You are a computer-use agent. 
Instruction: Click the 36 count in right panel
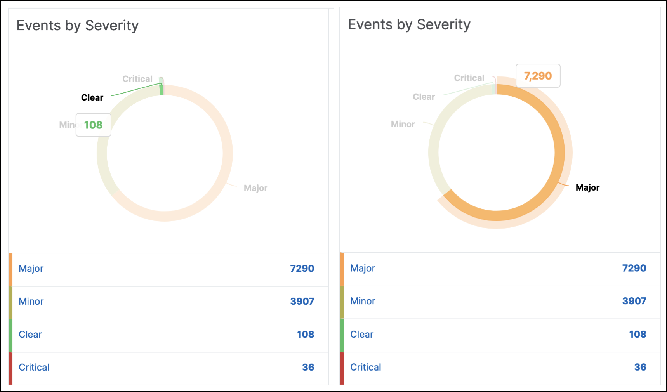click(640, 368)
